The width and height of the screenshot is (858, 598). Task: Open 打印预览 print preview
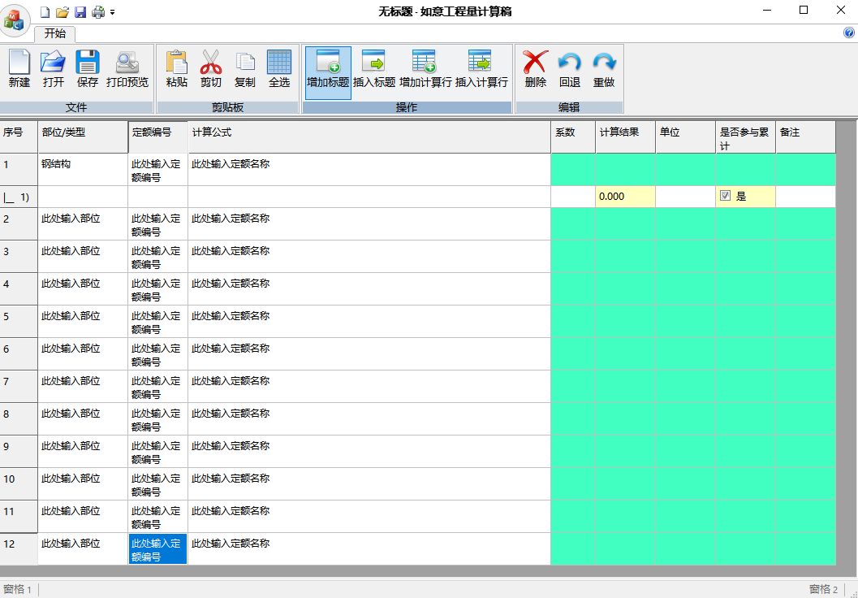[127, 69]
